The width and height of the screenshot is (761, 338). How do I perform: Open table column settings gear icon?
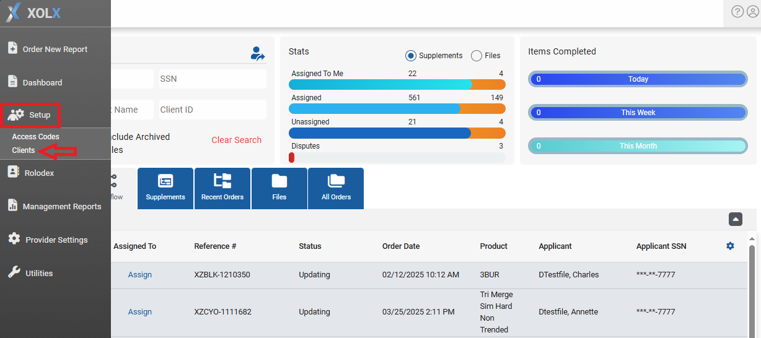730,246
